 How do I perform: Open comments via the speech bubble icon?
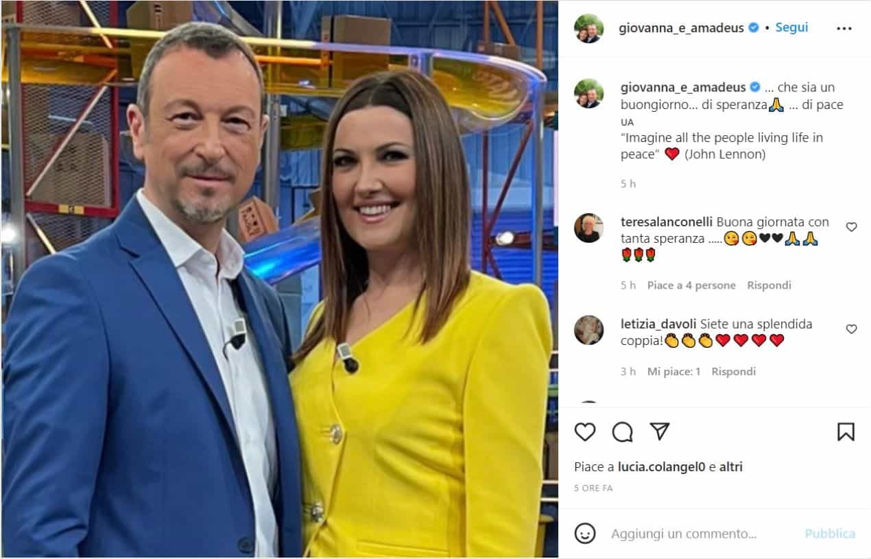(x=622, y=432)
